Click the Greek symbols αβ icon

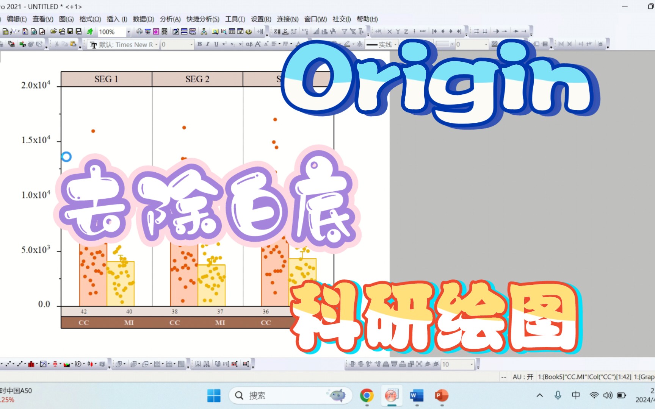click(x=249, y=44)
